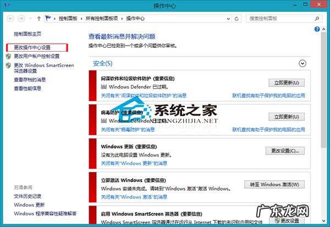Click 更改设置 button for SmartScreen
330x227 pixels.
tap(287, 220)
